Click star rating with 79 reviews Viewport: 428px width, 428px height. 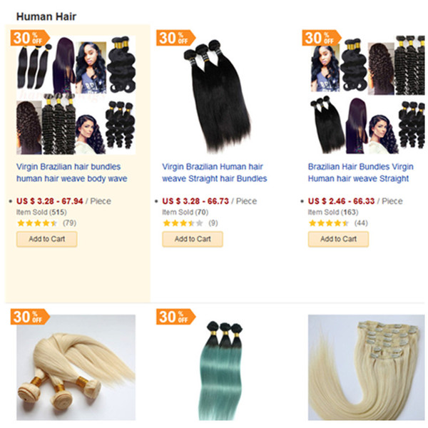tap(37, 223)
